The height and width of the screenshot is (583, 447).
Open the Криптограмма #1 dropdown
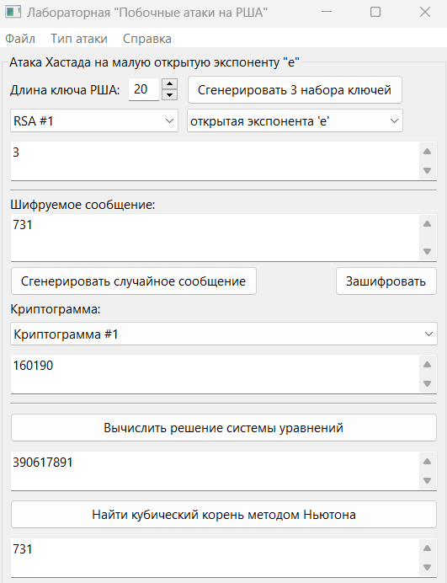click(224, 334)
